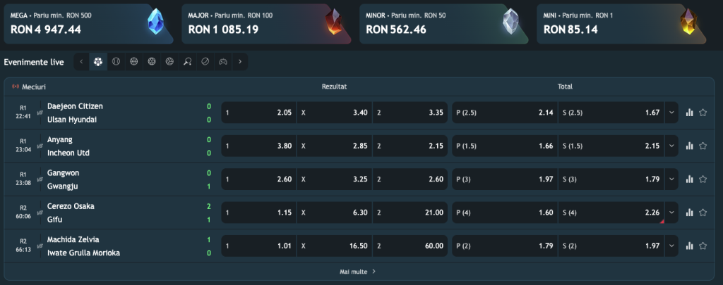Select the volleyball sport icon
The image size is (723, 285).
(169, 62)
